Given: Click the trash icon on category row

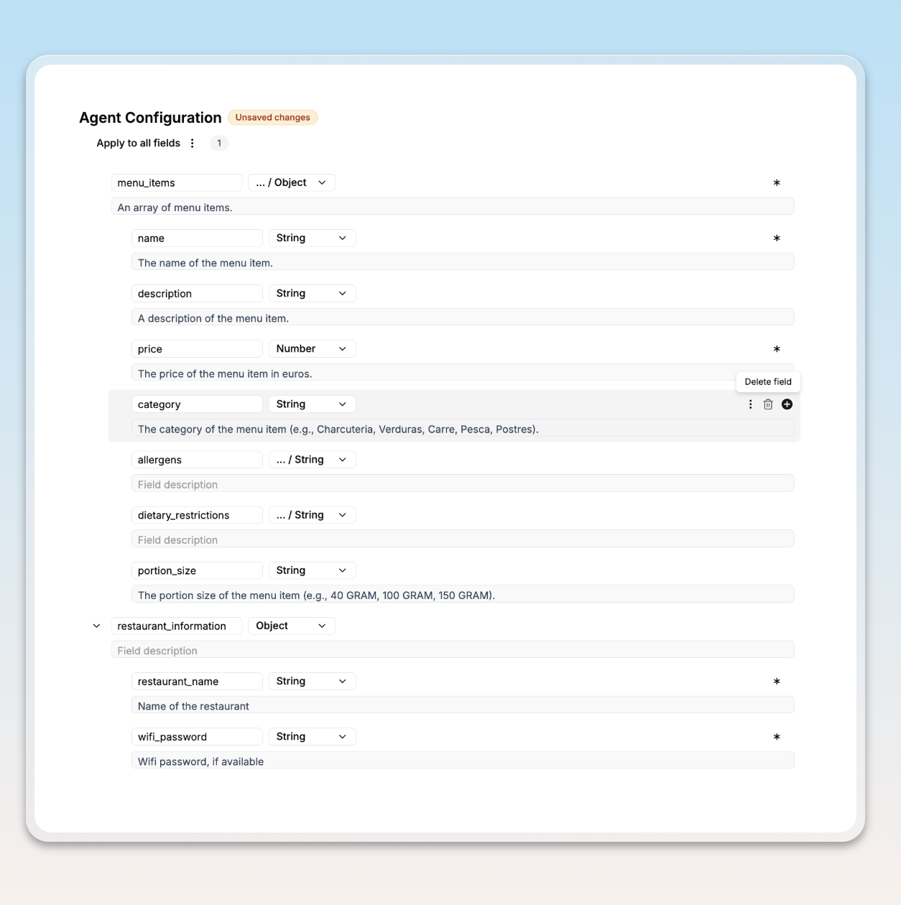Looking at the screenshot, I should (x=768, y=404).
